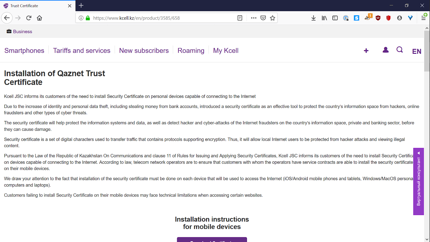Open the Firefox account icon

click(x=399, y=18)
